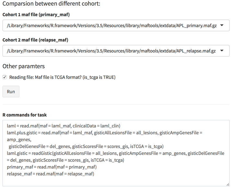Open the Cohort 2 relapse_maf dropdown arrow

222,51
